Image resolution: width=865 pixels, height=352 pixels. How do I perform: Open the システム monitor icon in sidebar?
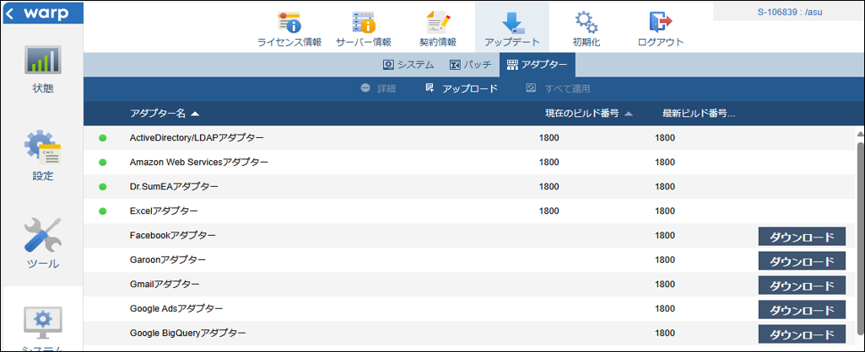click(42, 323)
